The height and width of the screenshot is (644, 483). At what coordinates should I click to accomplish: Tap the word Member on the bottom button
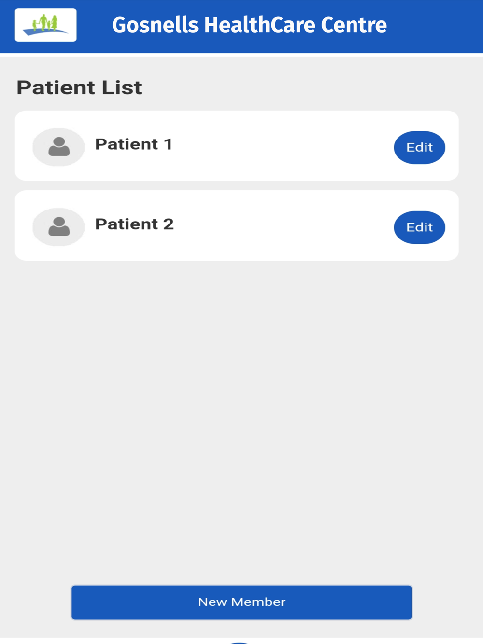pyautogui.click(x=258, y=602)
